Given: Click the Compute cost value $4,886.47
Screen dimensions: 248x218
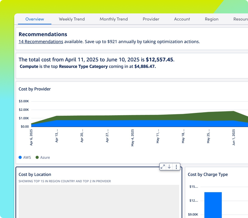Looking at the screenshot, I should pyautogui.click(x=145, y=66).
